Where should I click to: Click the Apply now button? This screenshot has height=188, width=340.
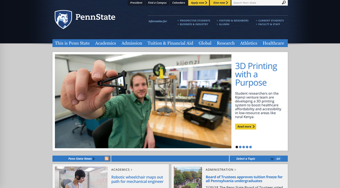(199, 3)
